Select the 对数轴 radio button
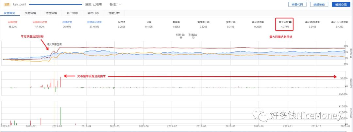 [x=193, y=38]
